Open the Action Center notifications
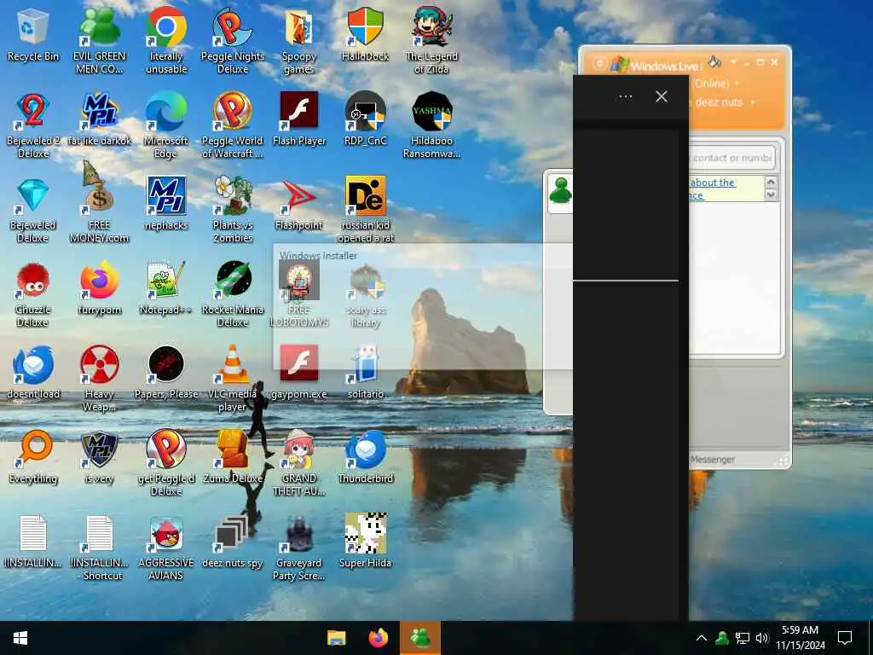Viewport: 873px width, 655px height. pos(845,638)
